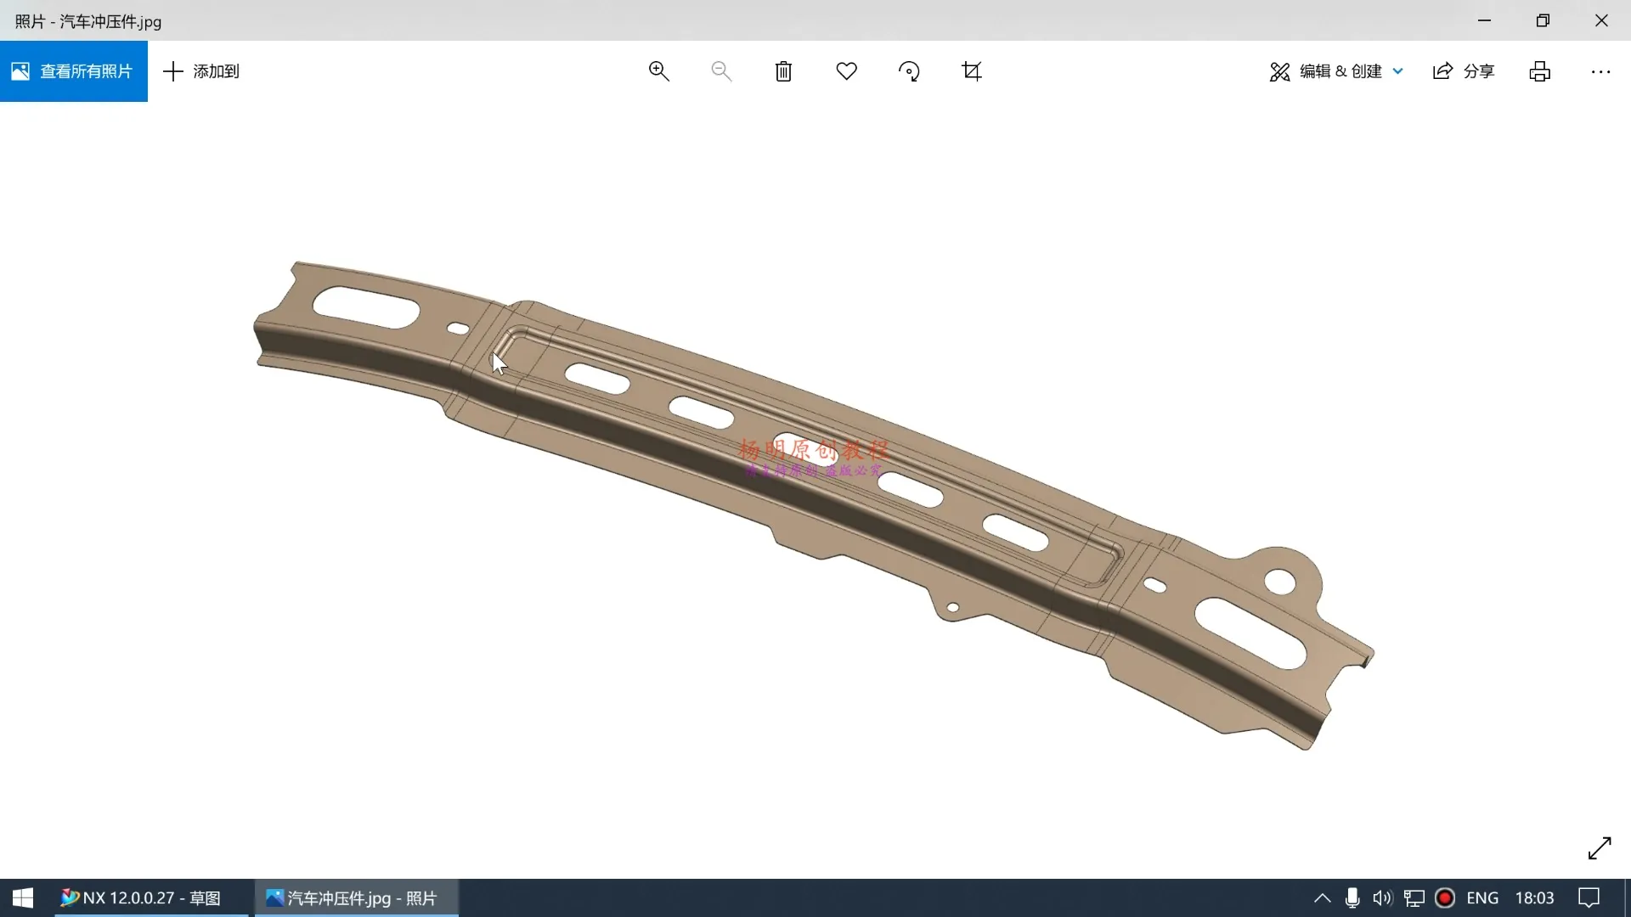This screenshot has height=917, width=1631.
Task: Open the Windows Start menu
Action: [x=23, y=898]
